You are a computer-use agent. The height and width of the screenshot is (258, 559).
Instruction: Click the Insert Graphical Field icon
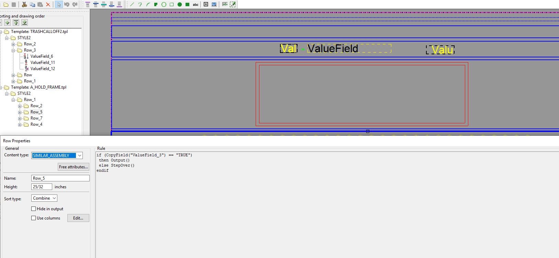(x=233, y=4)
